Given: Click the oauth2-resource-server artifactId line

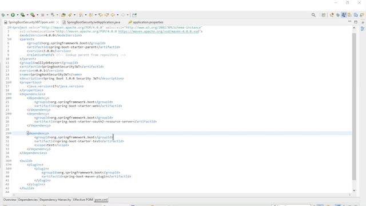Looking at the screenshot, I should point(96,121).
